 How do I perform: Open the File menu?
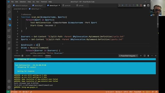pos(12,2)
